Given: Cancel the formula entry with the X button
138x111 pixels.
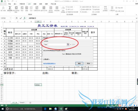Looking at the screenshot, I should (x=17, y=18).
